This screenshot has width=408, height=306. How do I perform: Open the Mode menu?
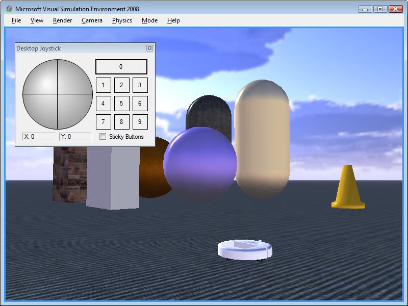pyautogui.click(x=149, y=20)
